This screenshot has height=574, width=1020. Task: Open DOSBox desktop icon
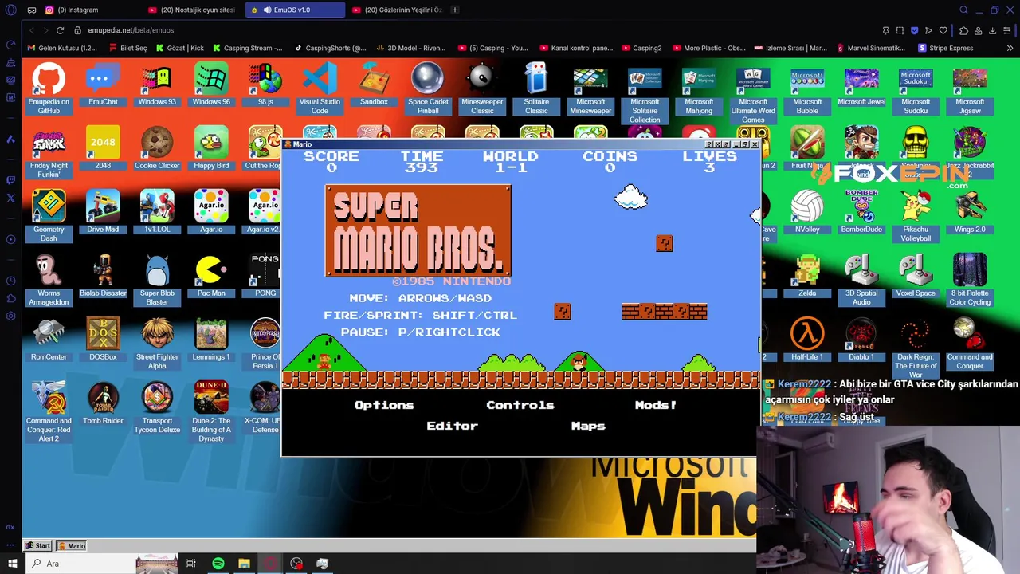pos(103,340)
